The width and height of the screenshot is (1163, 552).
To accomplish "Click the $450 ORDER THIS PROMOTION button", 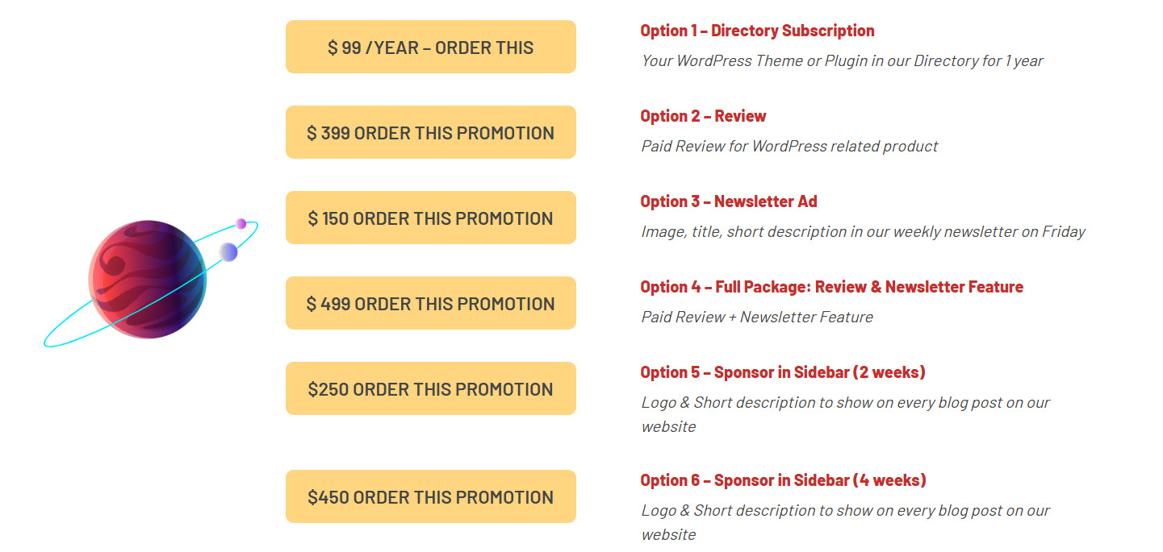I will pyautogui.click(x=430, y=496).
